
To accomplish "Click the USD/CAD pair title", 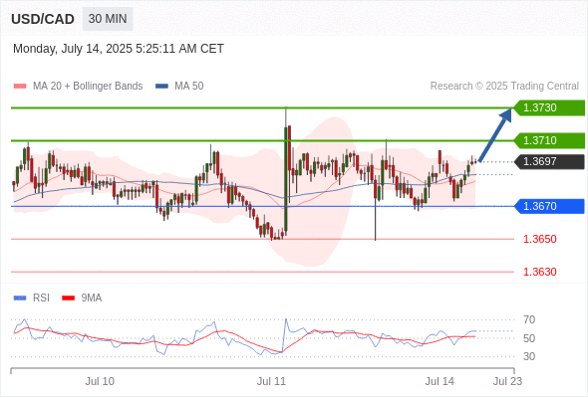I will tap(43, 19).
